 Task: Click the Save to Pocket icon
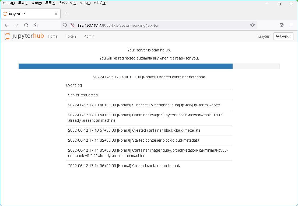282,25
